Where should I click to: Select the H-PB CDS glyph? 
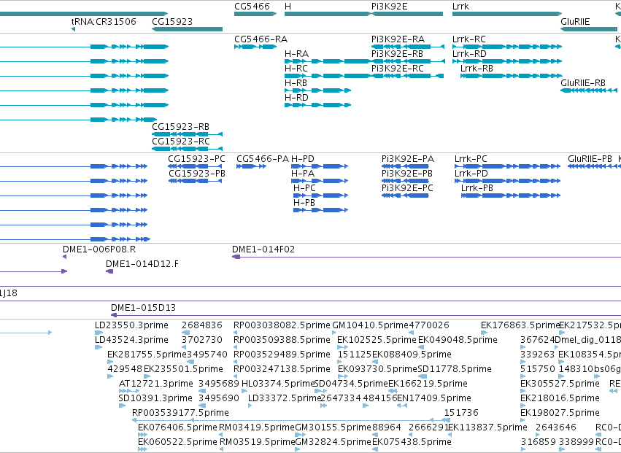pyautogui.click(x=320, y=210)
